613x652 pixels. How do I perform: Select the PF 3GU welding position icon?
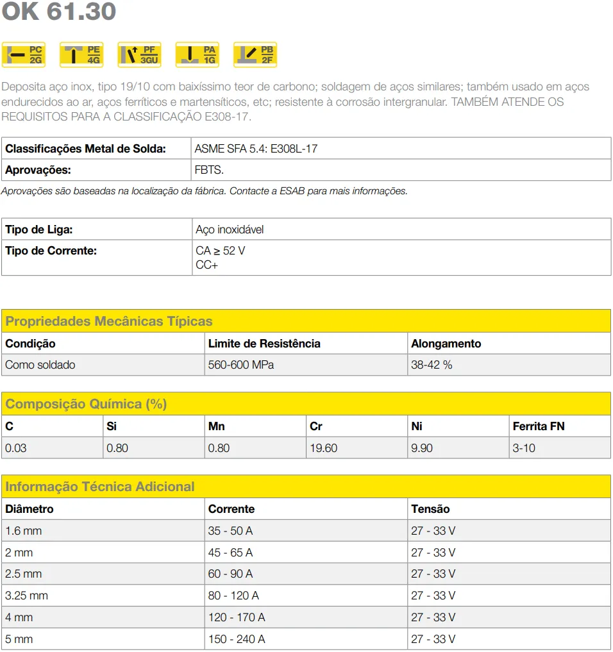[x=139, y=54]
